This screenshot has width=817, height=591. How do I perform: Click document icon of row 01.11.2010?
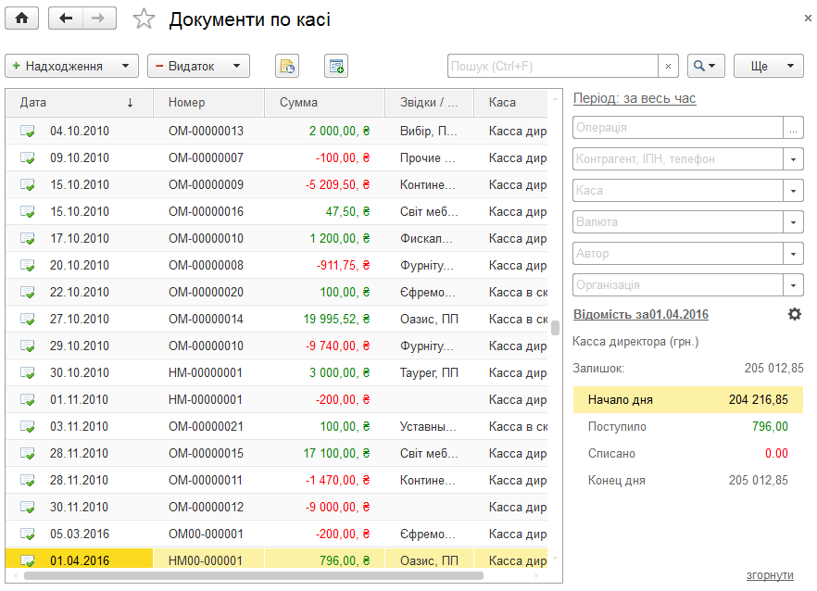tap(28, 400)
